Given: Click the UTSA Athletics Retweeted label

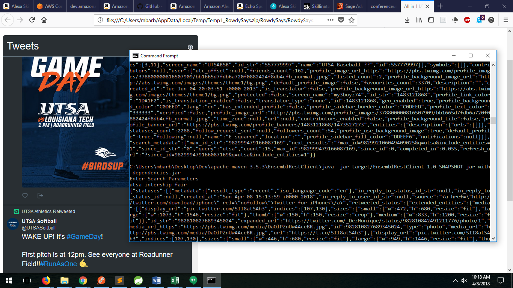Looking at the screenshot, I should pyautogui.click(x=48, y=211).
